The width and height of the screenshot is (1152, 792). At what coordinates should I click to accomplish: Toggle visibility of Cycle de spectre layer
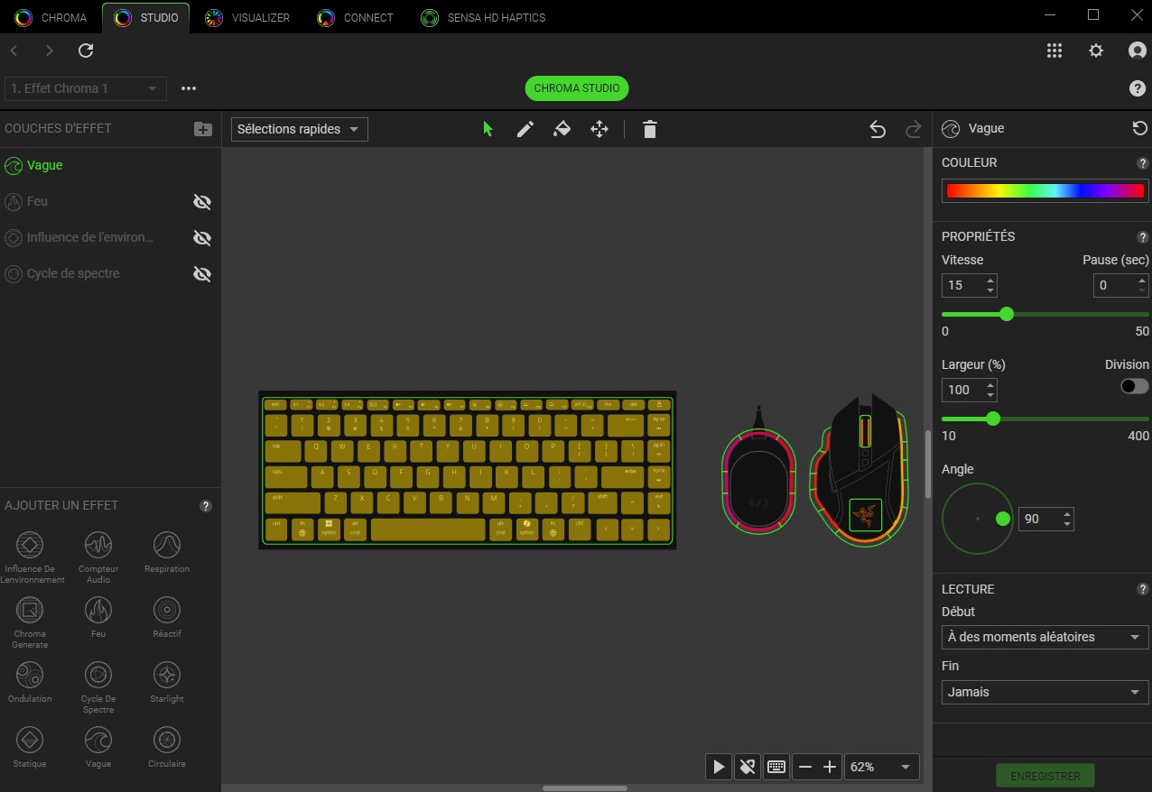[202, 274]
